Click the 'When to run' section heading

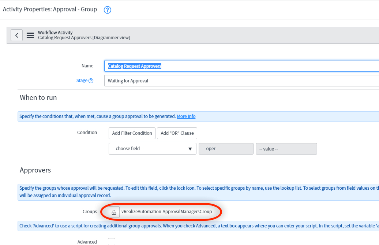(38, 98)
